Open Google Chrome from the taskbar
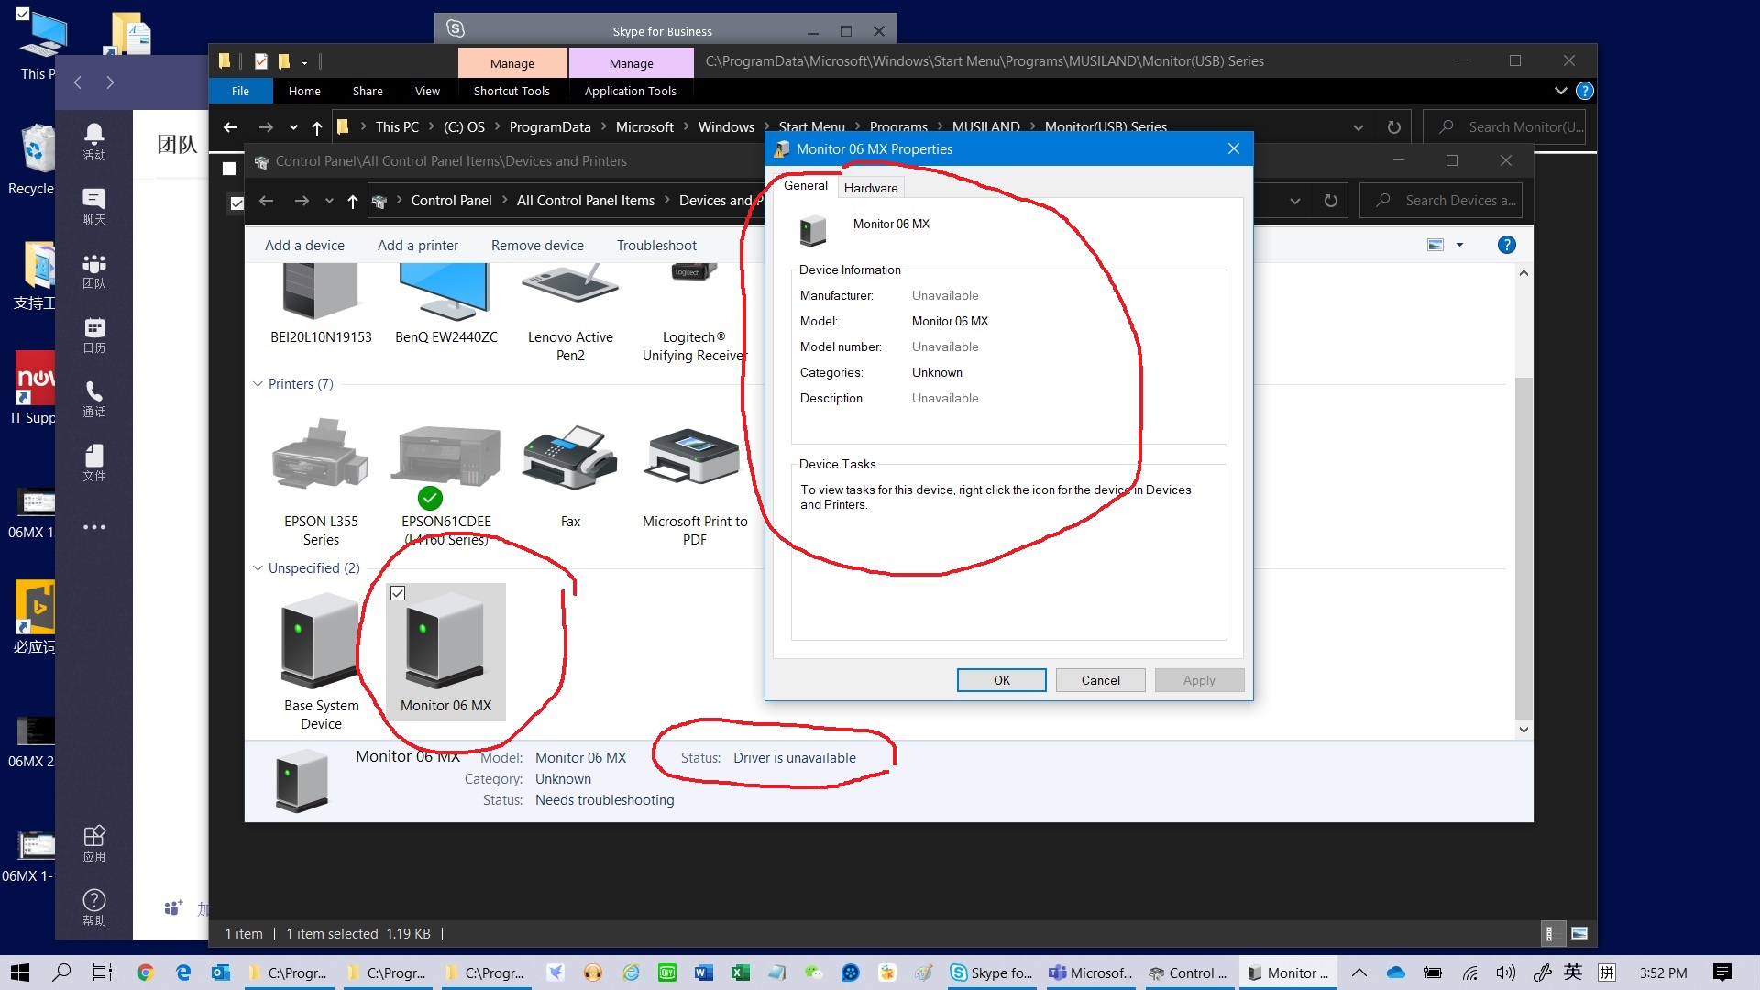The height and width of the screenshot is (990, 1760). coord(145,973)
